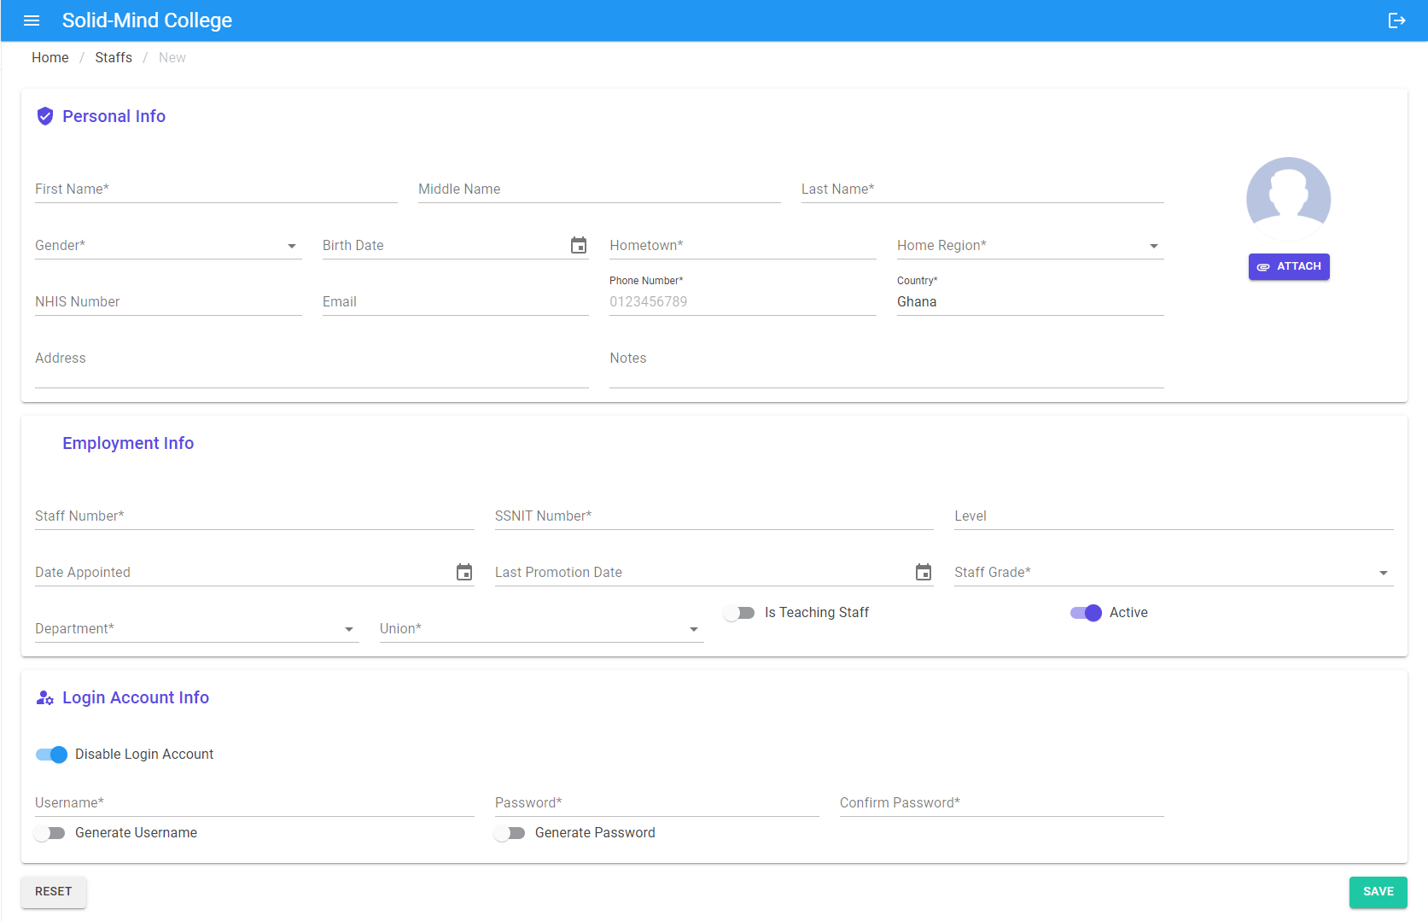The image size is (1428, 921).
Task: Click the logout icon in header
Action: coord(1396,20)
